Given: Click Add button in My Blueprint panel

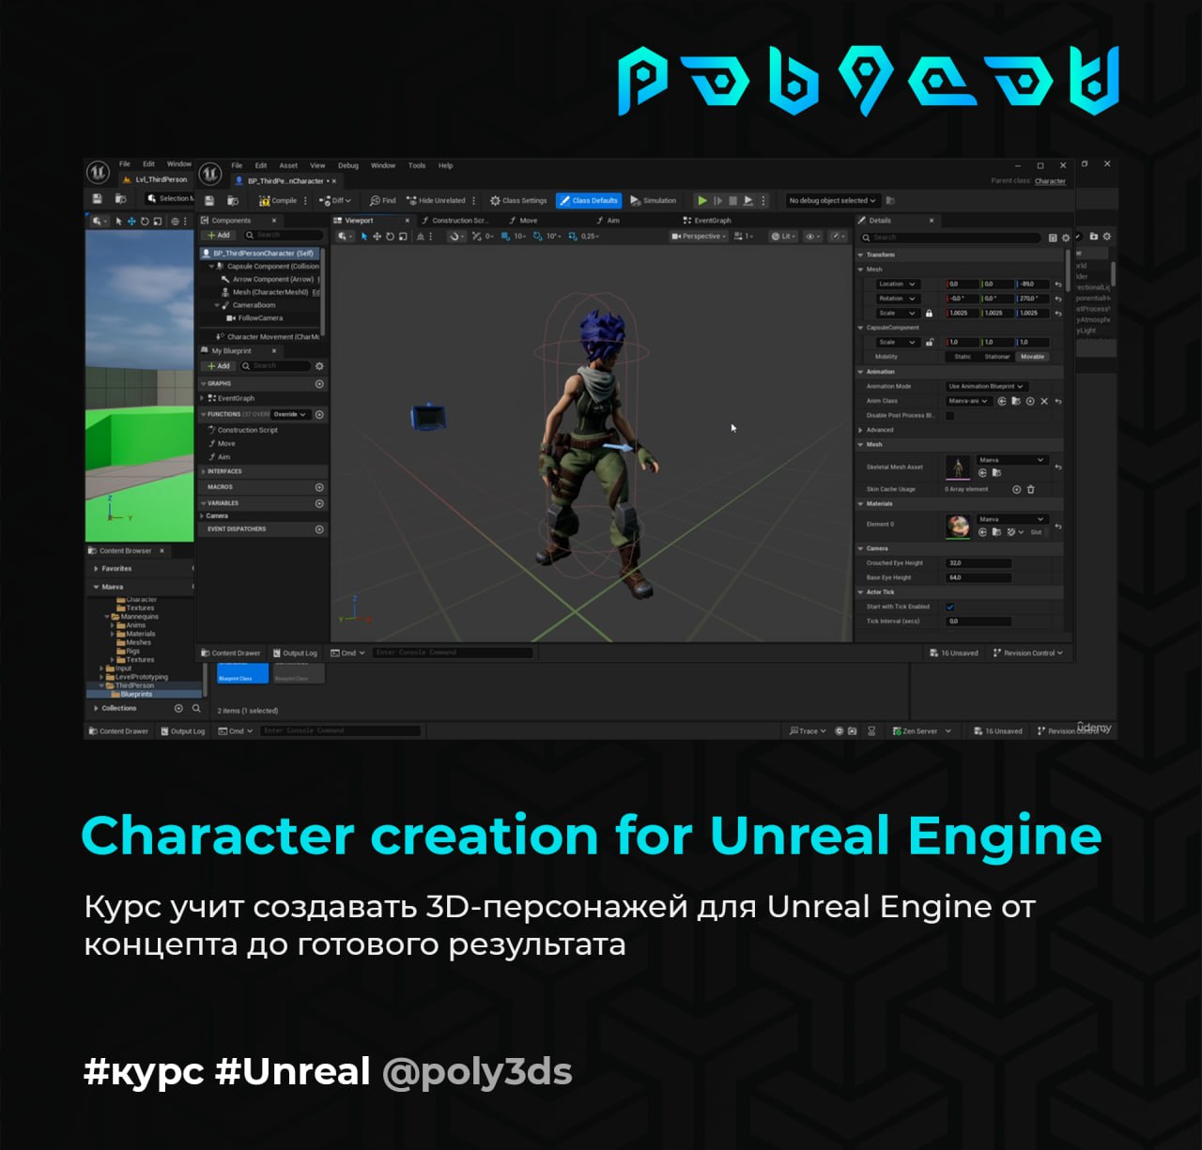Looking at the screenshot, I should (219, 366).
